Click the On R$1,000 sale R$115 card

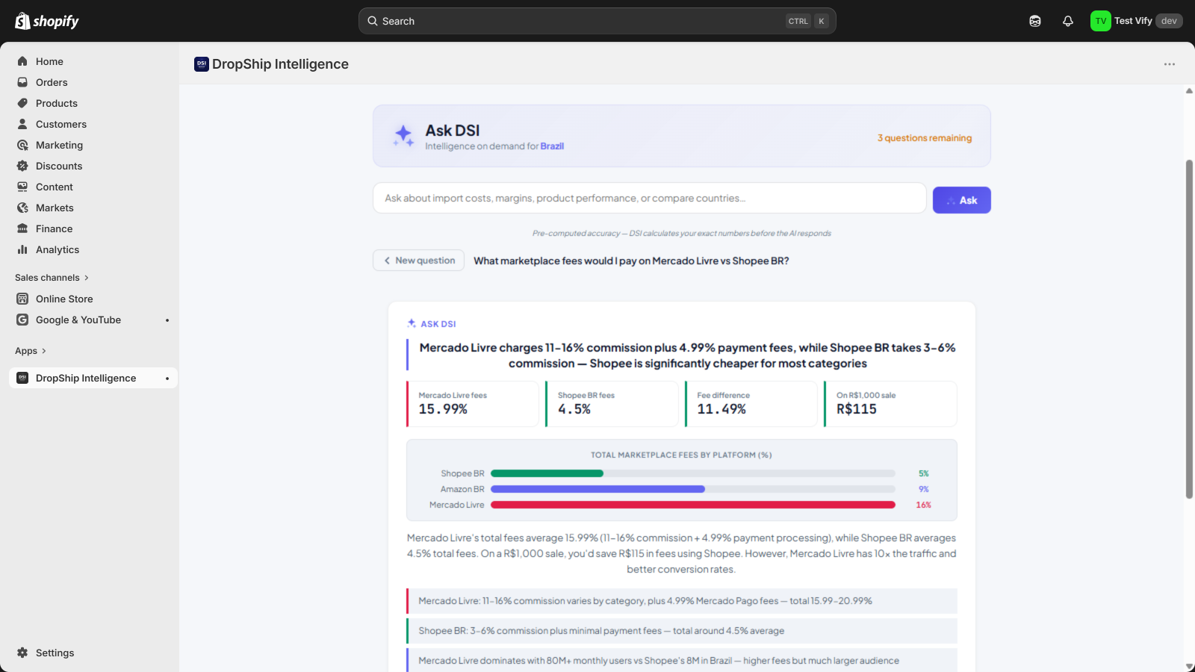click(890, 404)
